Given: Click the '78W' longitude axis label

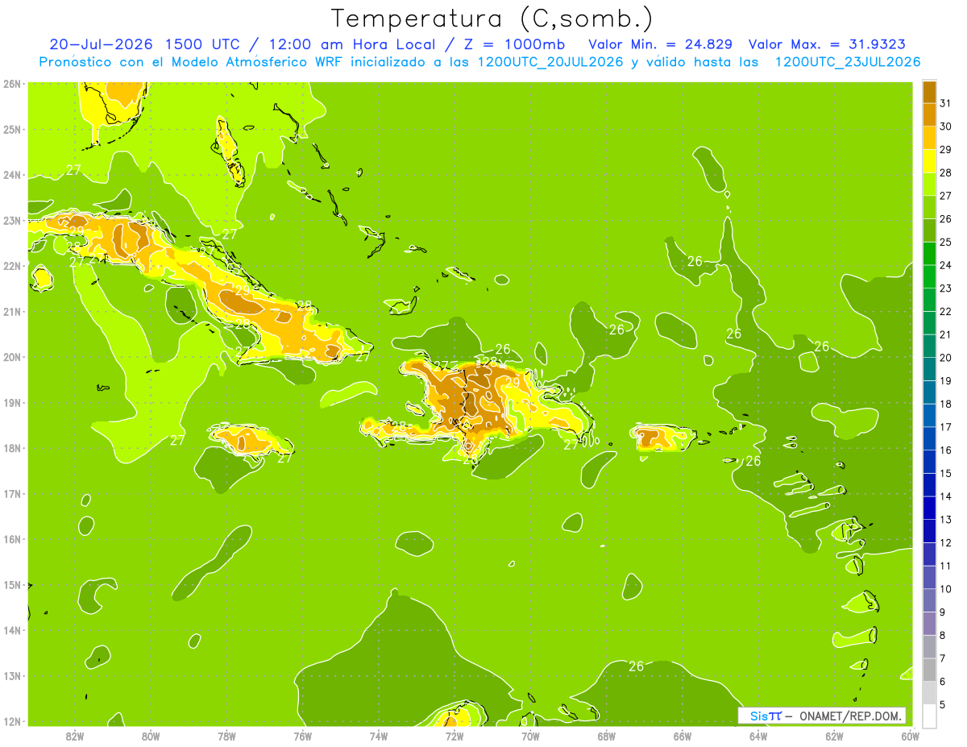Looking at the screenshot, I should 226,736.
